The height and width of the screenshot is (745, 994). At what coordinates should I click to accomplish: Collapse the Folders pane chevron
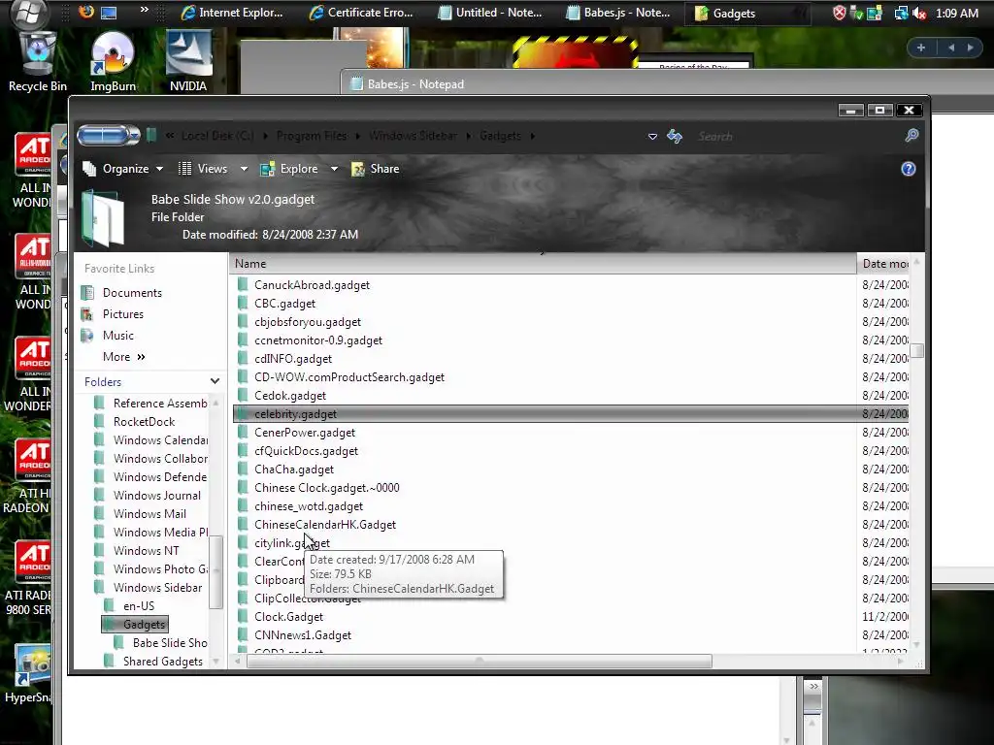click(x=215, y=381)
